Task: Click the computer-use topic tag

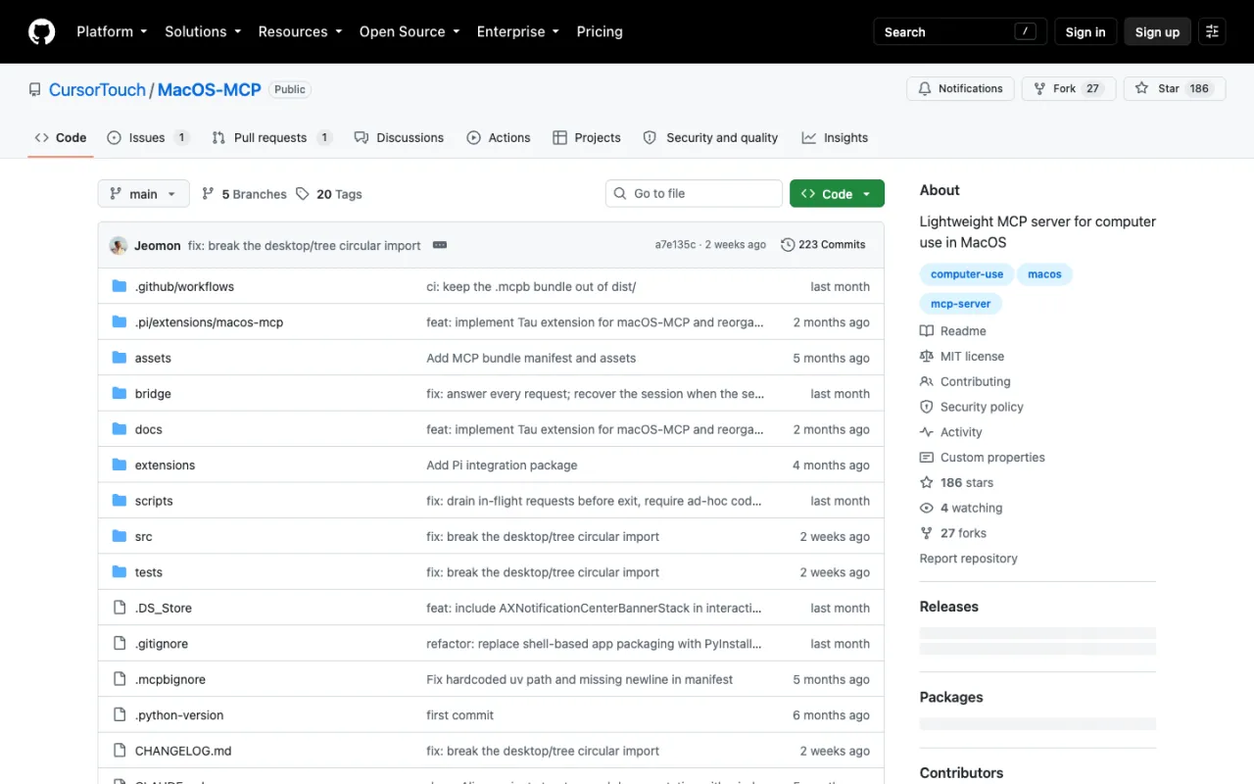Action: point(967,274)
